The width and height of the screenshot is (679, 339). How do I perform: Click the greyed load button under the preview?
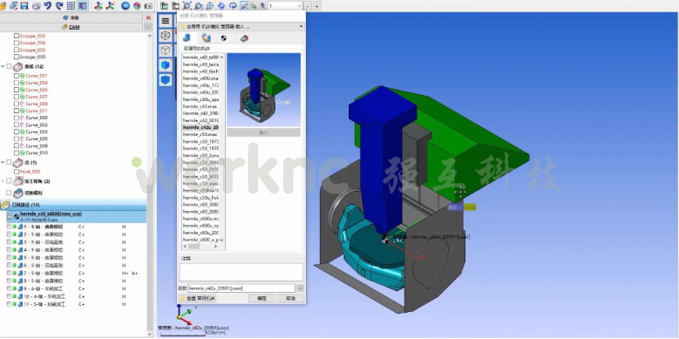point(264,132)
